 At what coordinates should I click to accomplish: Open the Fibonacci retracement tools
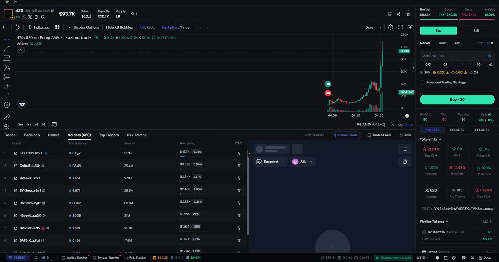coord(7,58)
